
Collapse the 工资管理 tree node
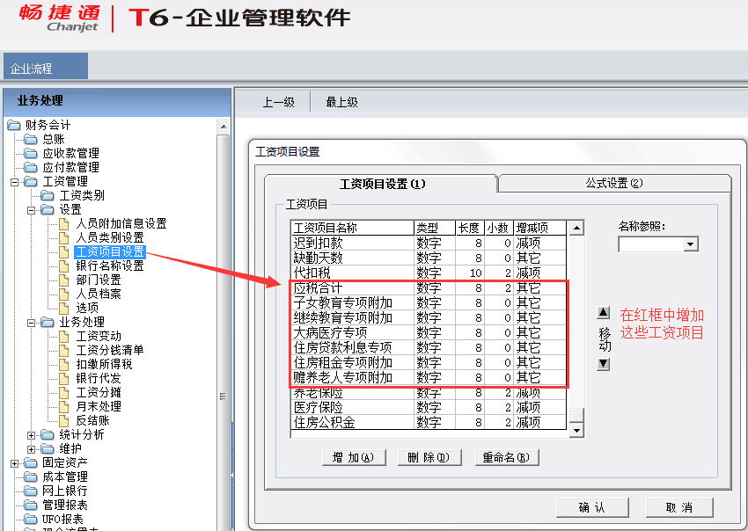pos(14,182)
